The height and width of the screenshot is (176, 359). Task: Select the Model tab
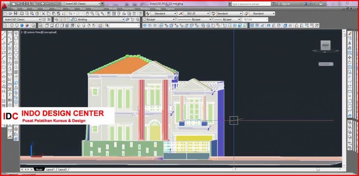[39, 169]
